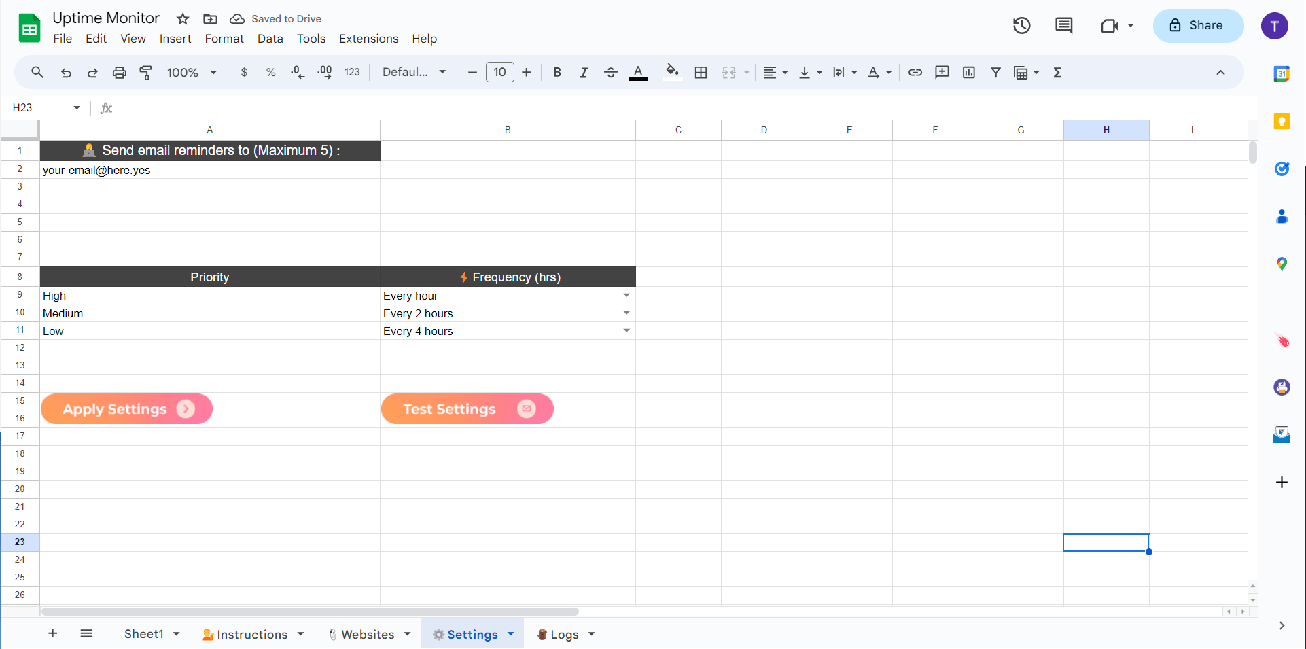1306x649 pixels.
Task: Open the comments panel
Action: 1063,25
